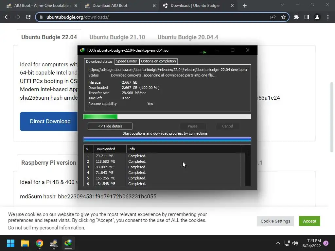Select the Ubuntu Budgie 22.04 page tab

[x=49, y=37]
